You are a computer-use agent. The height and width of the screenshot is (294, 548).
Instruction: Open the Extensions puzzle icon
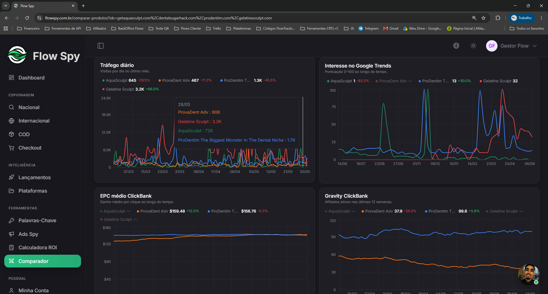point(498,18)
